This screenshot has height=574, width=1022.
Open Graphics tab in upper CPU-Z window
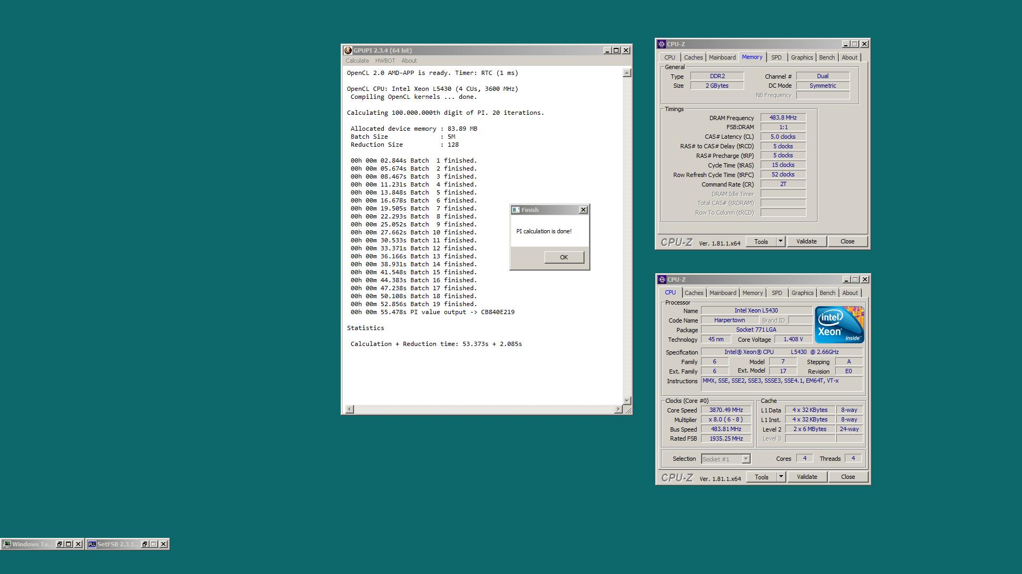click(x=802, y=57)
